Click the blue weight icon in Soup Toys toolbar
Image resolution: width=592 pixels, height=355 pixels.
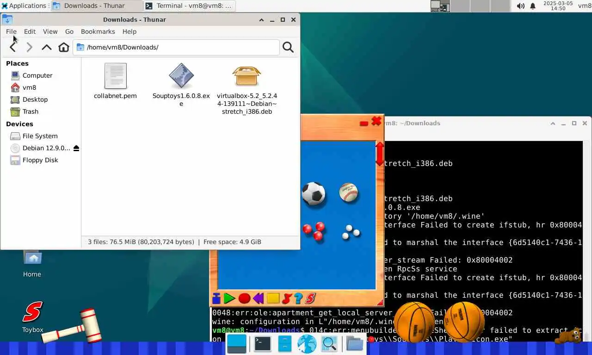point(216,299)
